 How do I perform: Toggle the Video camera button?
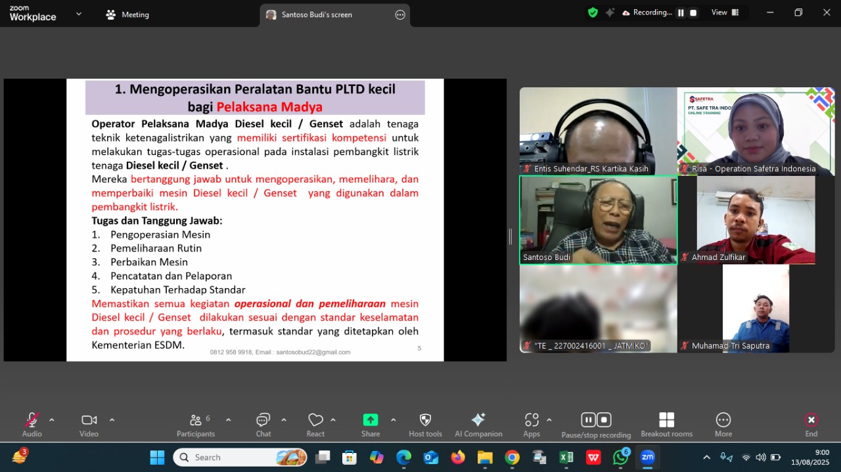[89, 421]
